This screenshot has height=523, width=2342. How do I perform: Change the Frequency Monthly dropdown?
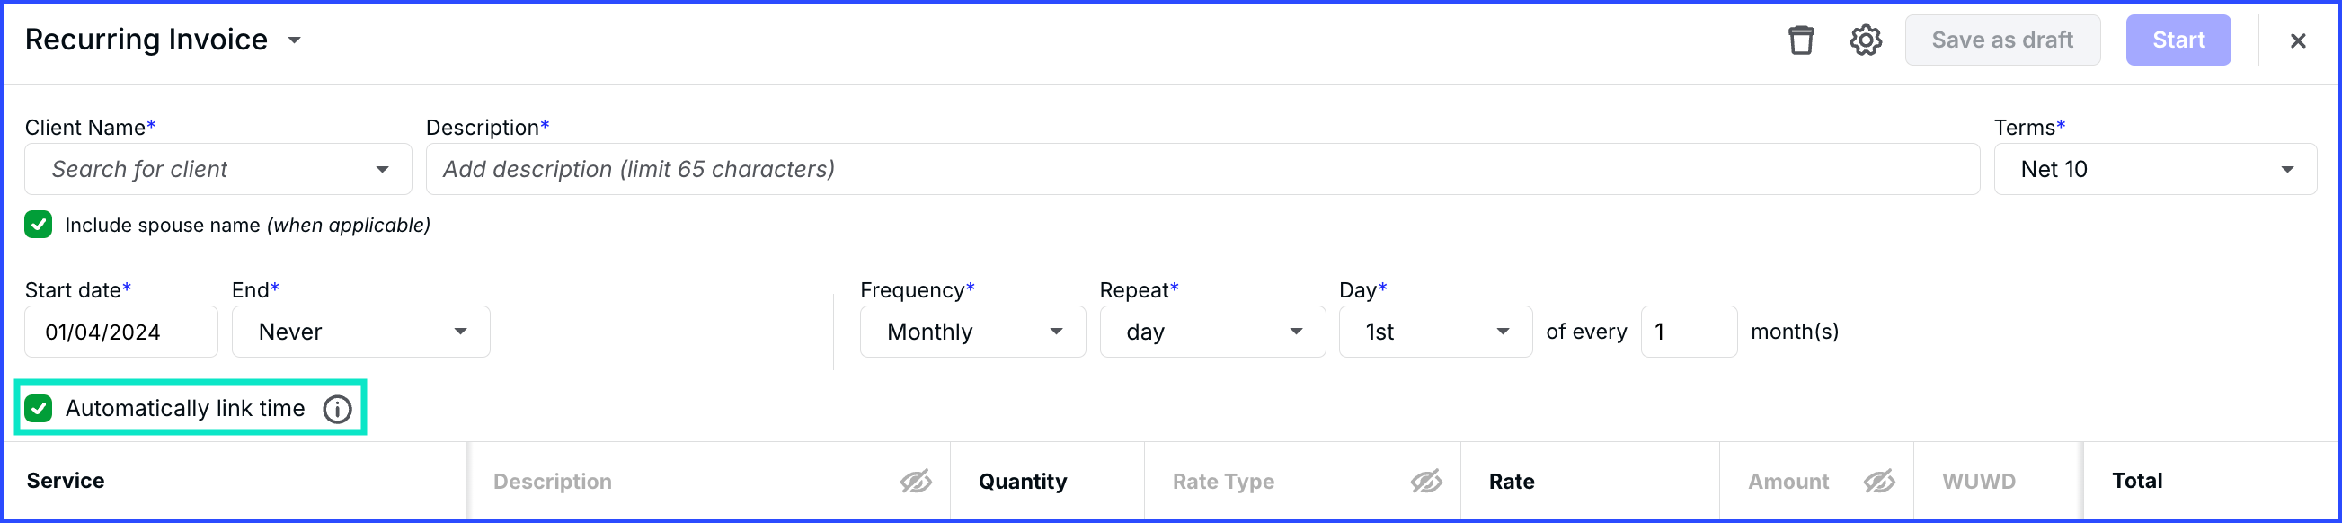[972, 332]
